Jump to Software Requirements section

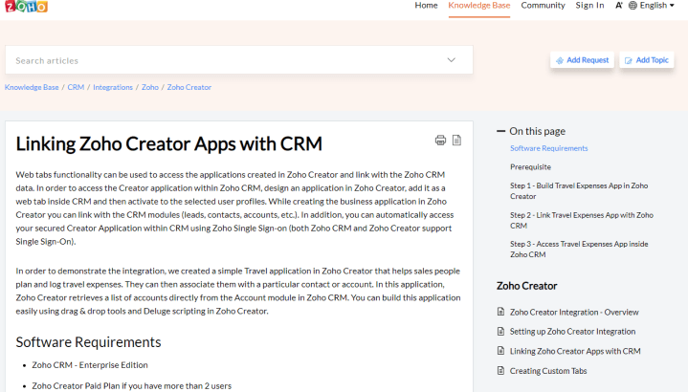pos(549,148)
